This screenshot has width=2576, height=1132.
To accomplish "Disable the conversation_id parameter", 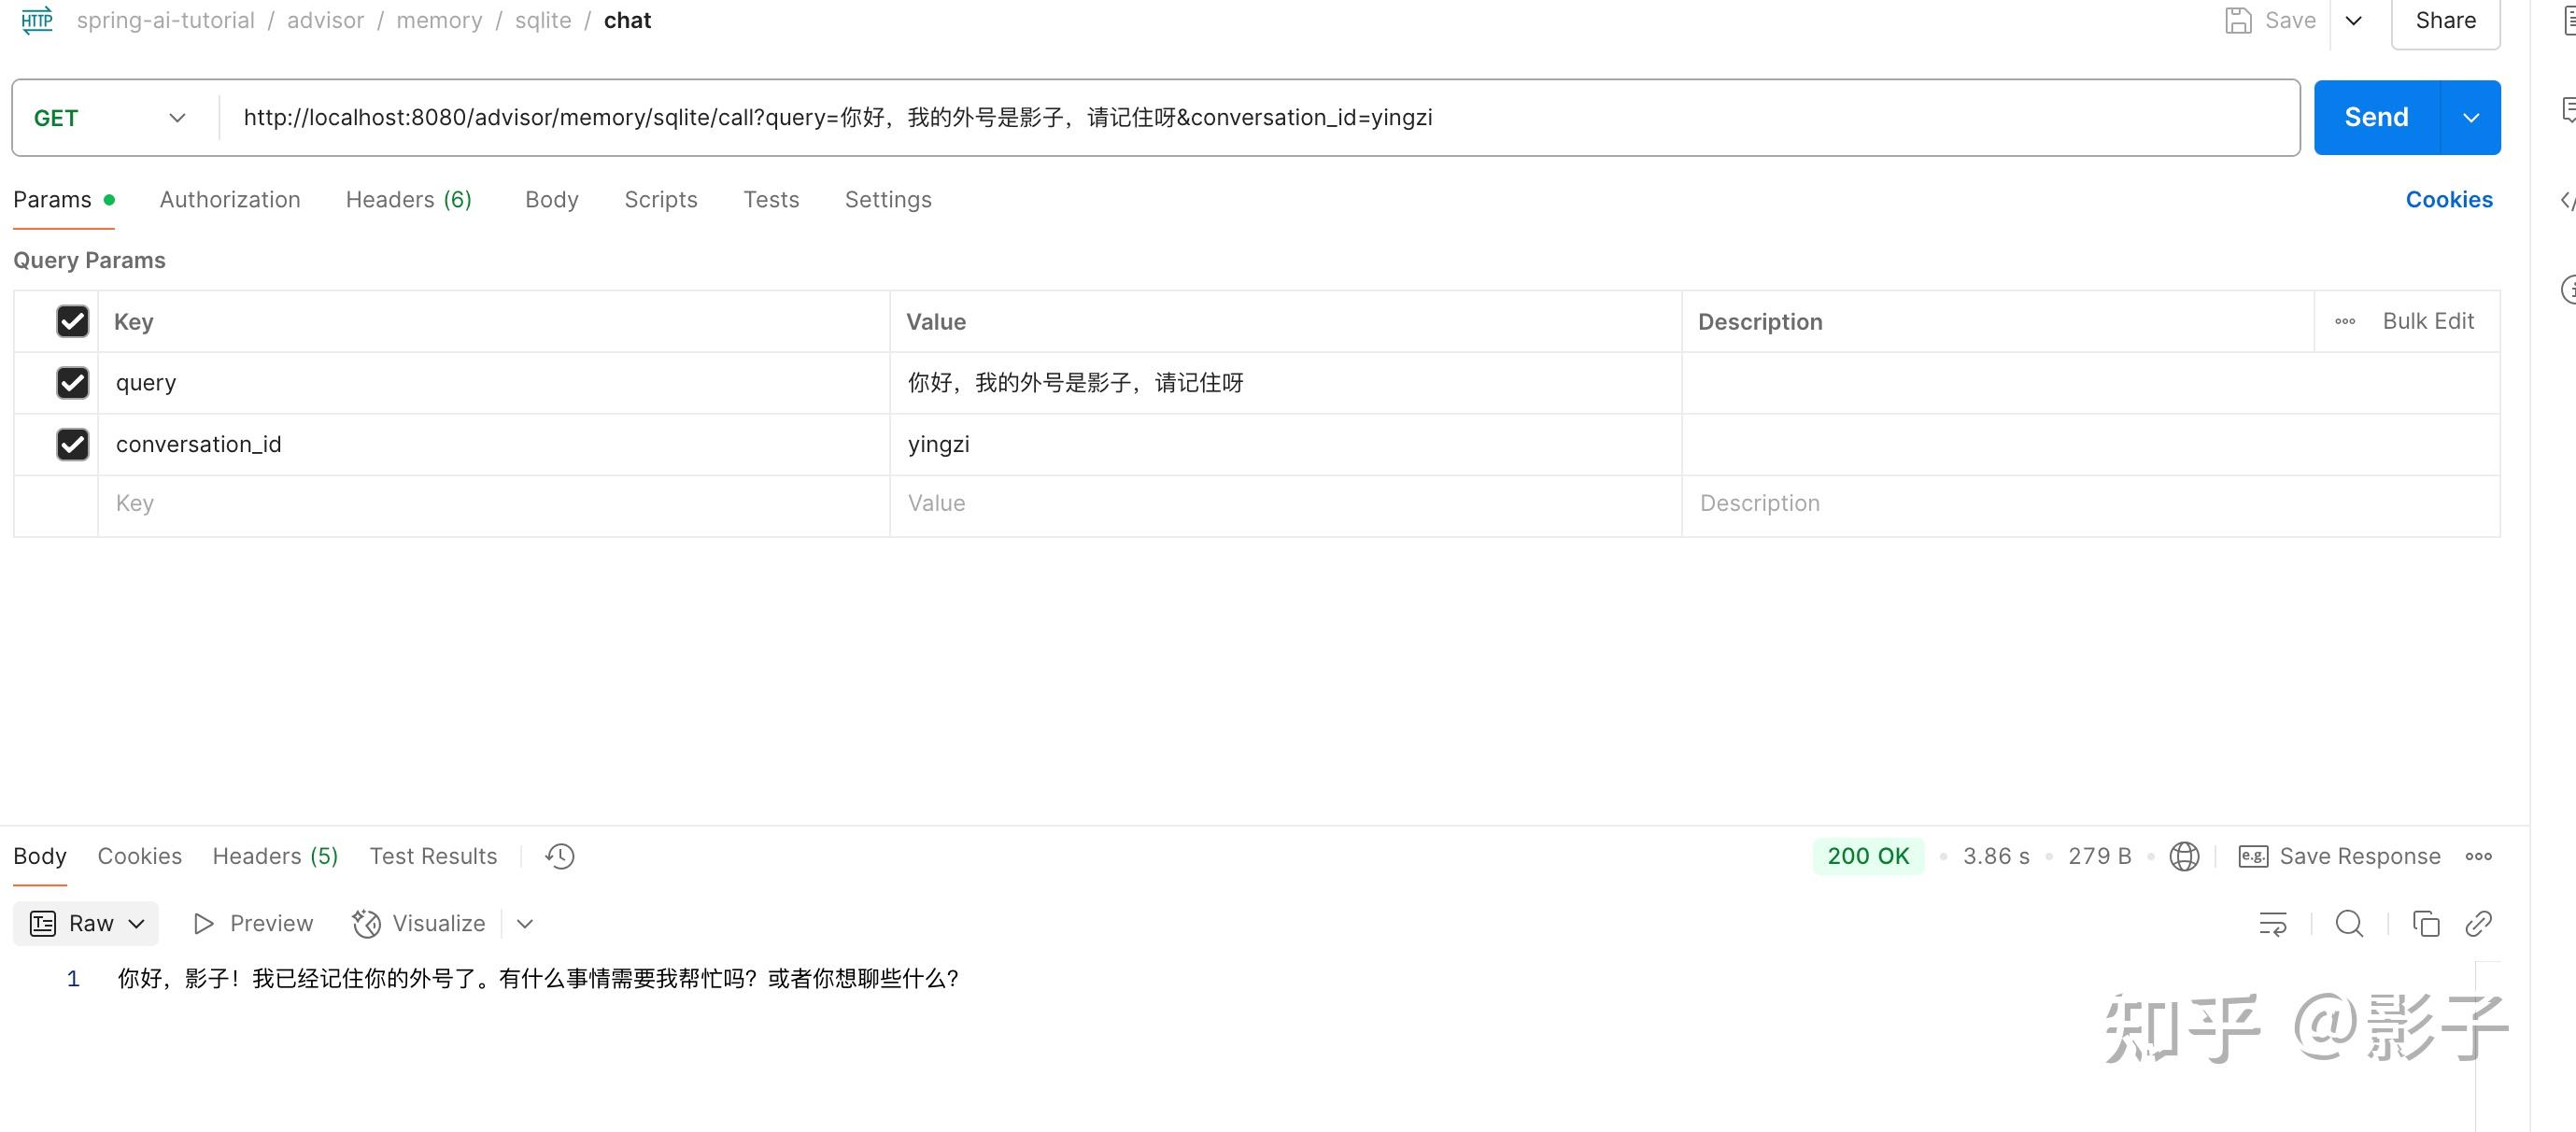I will pyautogui.click(x=72, y=444).
